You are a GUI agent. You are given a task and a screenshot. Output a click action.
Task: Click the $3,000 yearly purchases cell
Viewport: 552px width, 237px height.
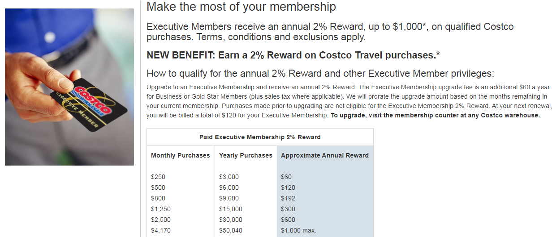pos(229,177)
